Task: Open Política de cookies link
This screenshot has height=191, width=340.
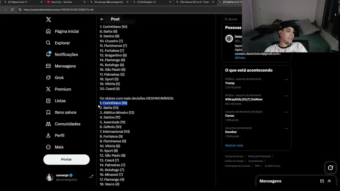Action: pos(234,161)
